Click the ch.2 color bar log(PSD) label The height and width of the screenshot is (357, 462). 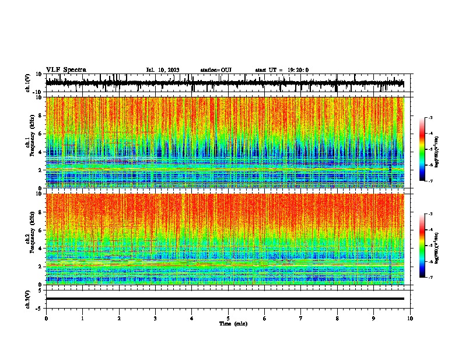pyautogui.click(x=437, y=248)
